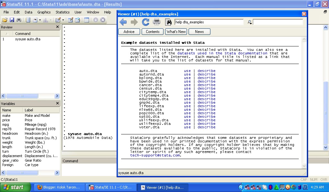329x192 pixels.
Task: Expand hidden tray icons arrow
Action: 241,187
